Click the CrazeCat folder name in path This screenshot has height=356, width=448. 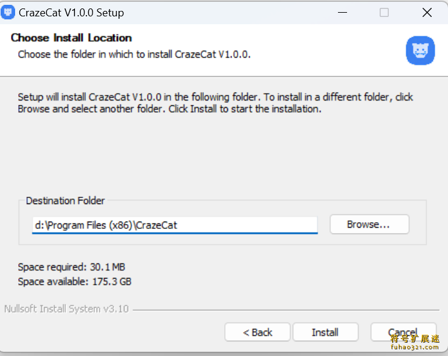pos(156,225)
